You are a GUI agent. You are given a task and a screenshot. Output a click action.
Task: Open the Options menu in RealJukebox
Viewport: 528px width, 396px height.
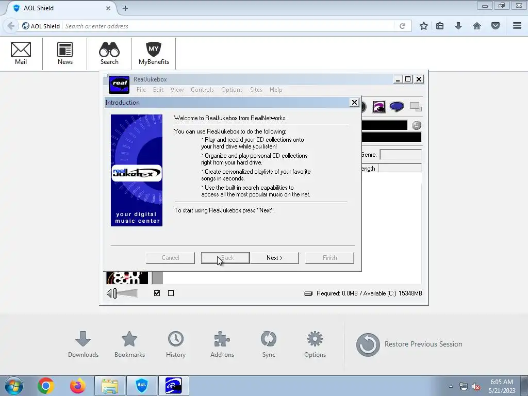click(232, 90)
